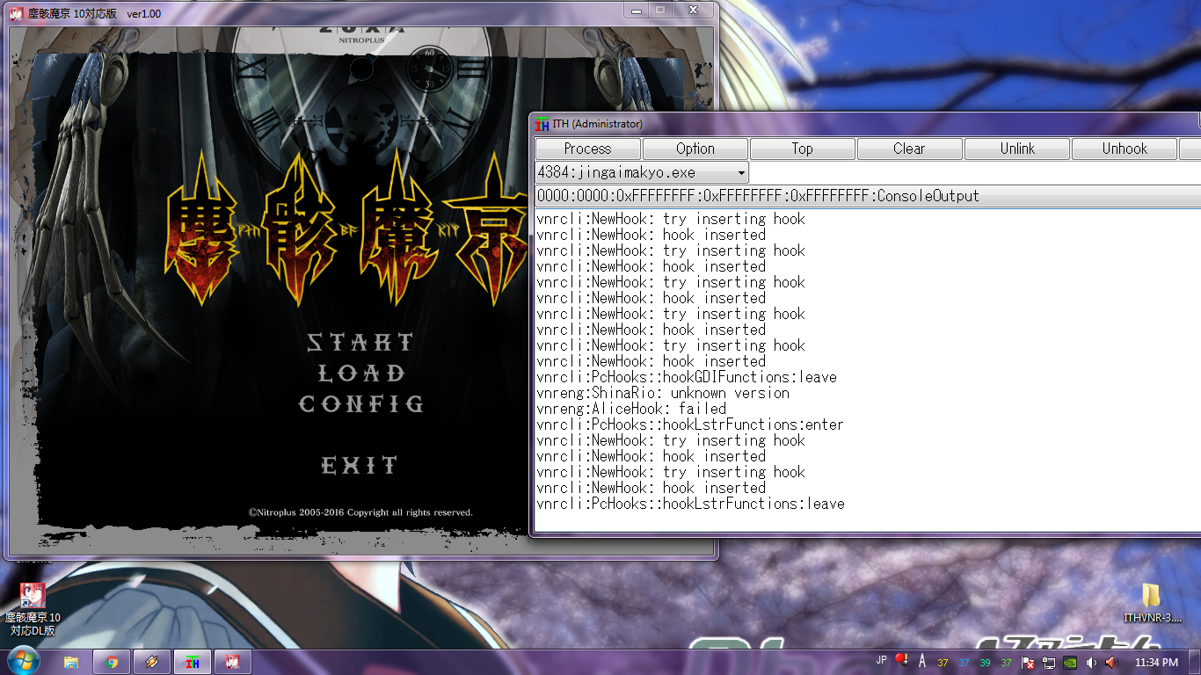Open the 11:34 PM system clock
This screenshot has width=1201, height=675.
click(1156, 663)
